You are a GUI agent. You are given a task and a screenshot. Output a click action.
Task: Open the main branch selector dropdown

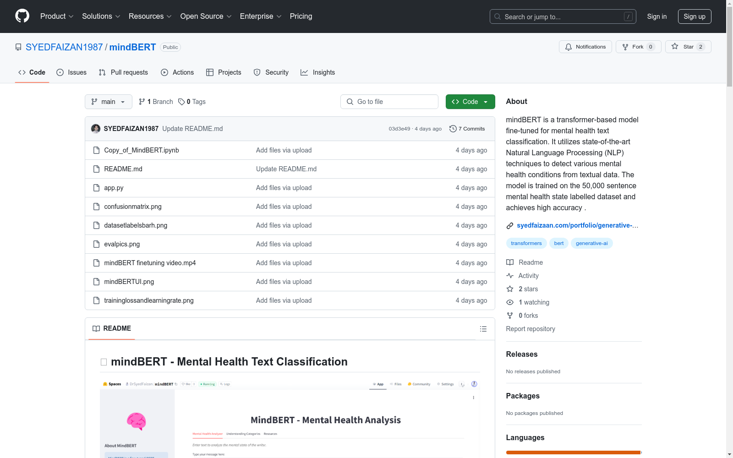(x=109, y=102)
